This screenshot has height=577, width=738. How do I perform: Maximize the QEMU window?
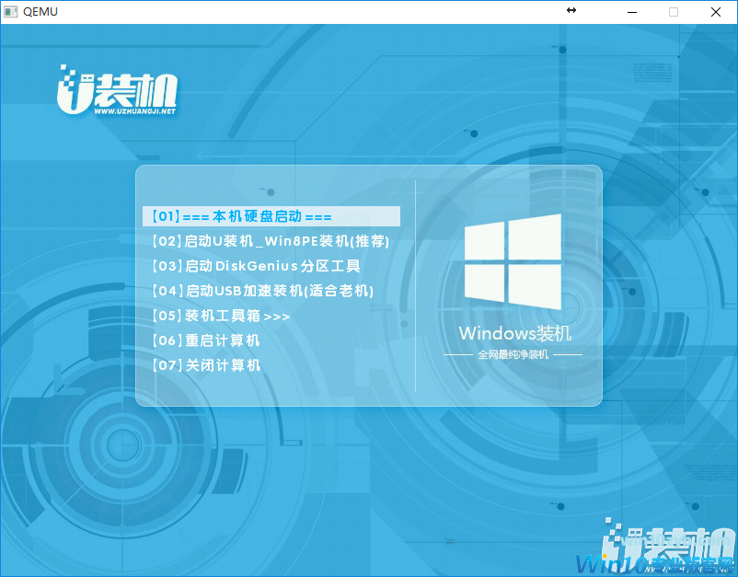point(674,12)
